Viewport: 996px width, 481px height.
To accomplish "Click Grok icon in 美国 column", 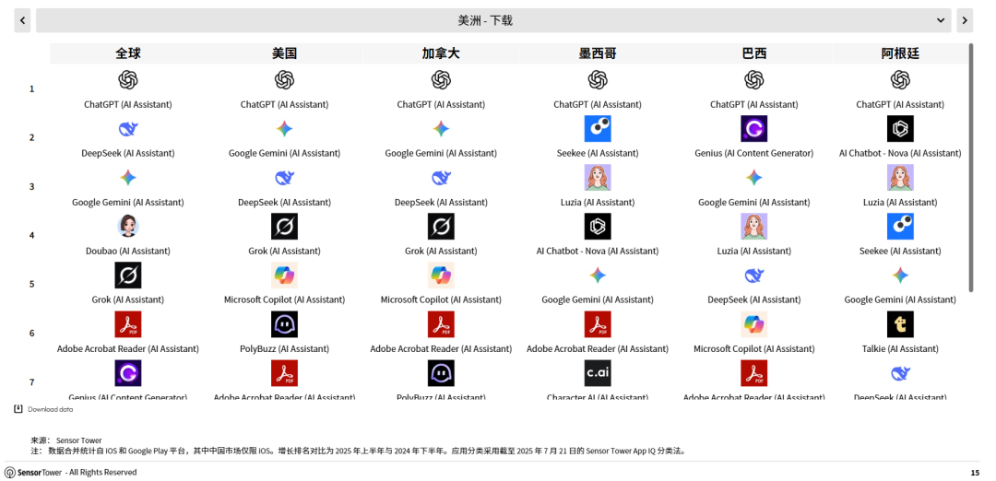I will click(x=284, y=226).
